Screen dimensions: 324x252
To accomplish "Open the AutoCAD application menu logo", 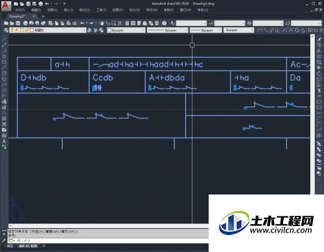I will pyautogui.click(x=6, y=5).
